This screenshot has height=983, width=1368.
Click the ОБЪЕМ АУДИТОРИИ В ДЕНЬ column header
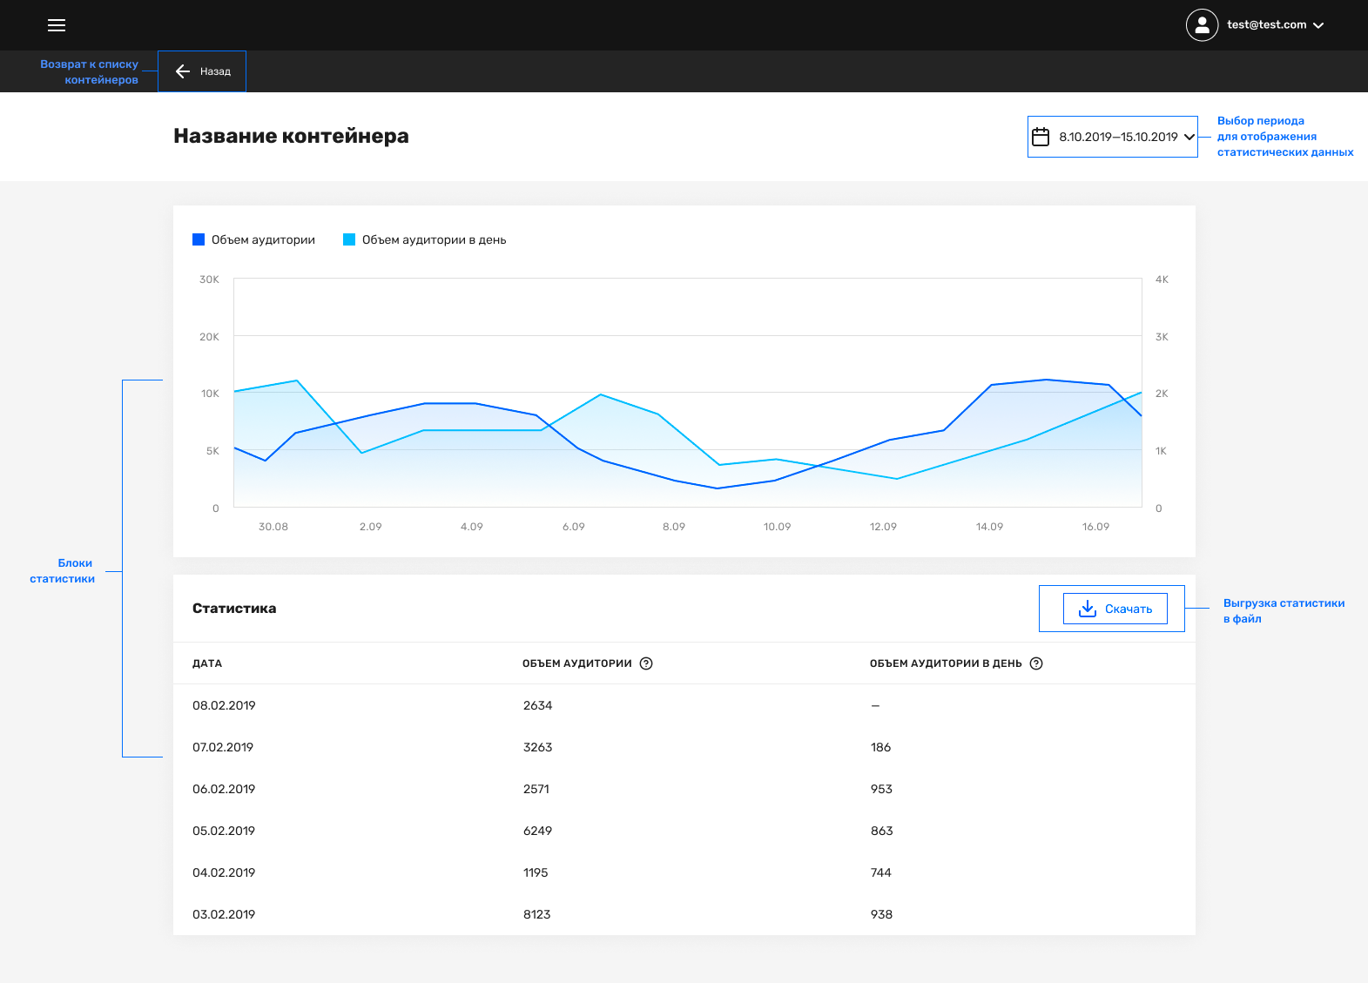point(946,663)
